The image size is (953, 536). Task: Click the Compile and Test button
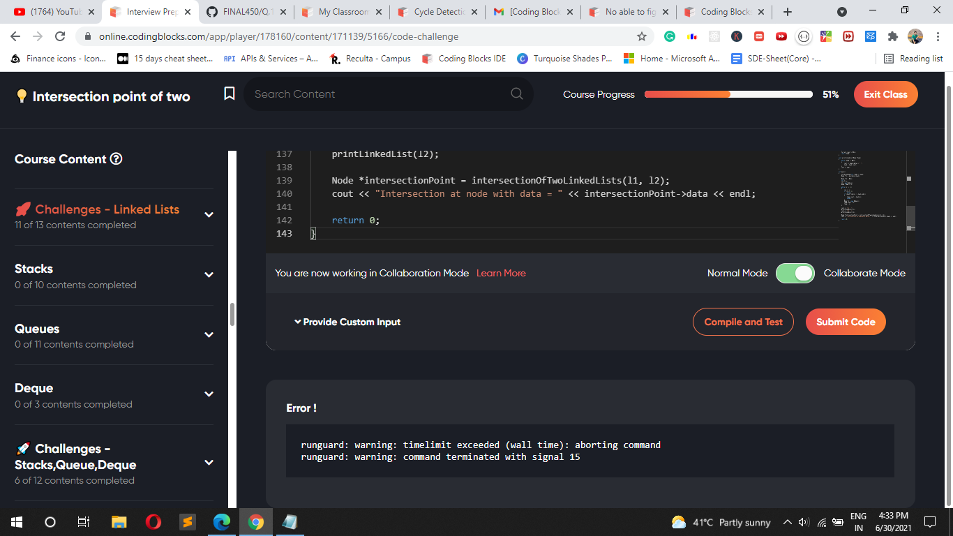pos(743,322)
